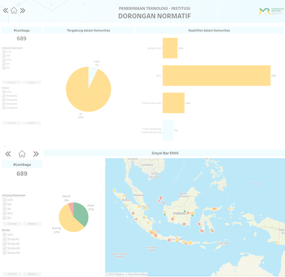Toggle RA checkbox in Sinyal Bar EMIS filters
285x277 pixels.
5,218
